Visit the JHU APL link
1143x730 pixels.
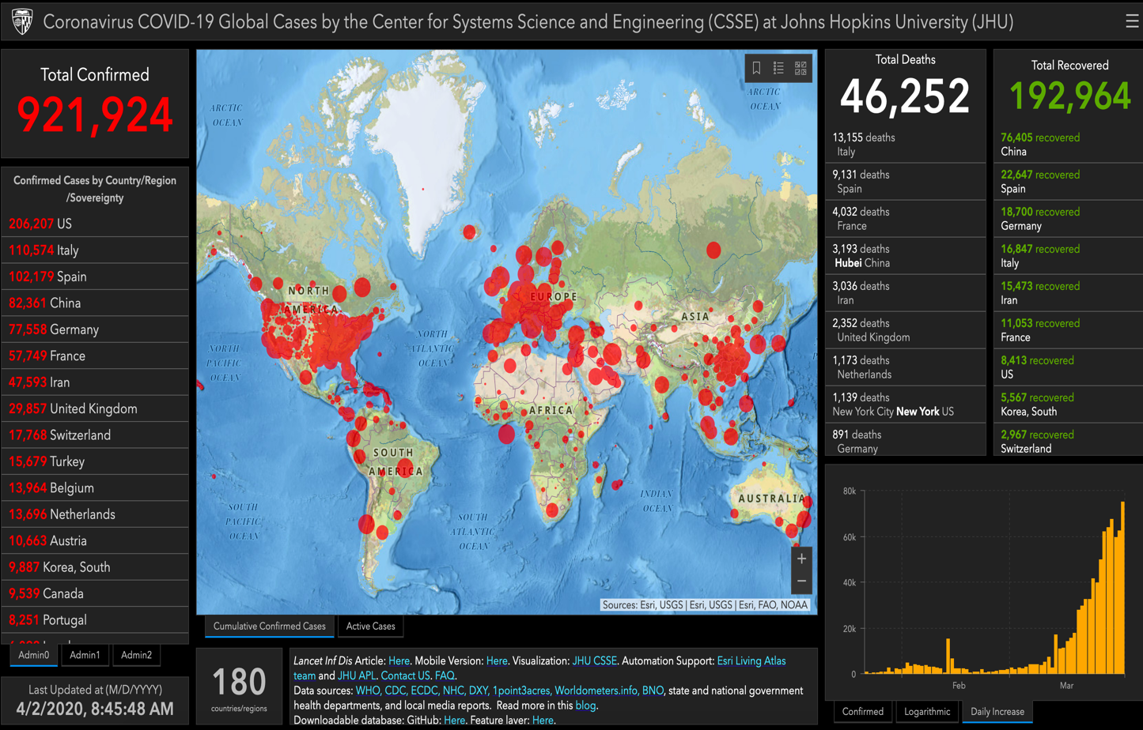[x=356, y=675]
